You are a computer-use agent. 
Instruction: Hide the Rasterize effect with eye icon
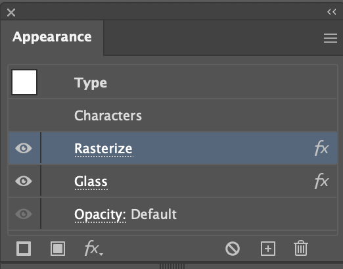(24, 148)
